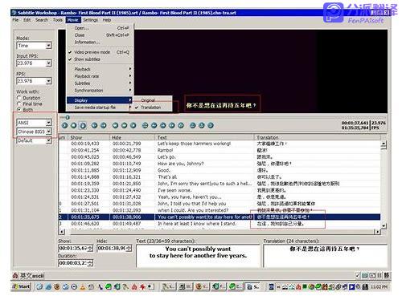Open the File menu

[15, 20]
